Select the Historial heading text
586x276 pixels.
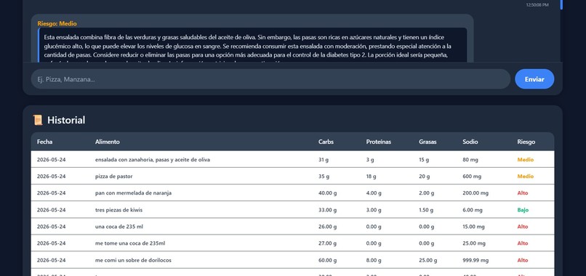[x=66, y=120]
